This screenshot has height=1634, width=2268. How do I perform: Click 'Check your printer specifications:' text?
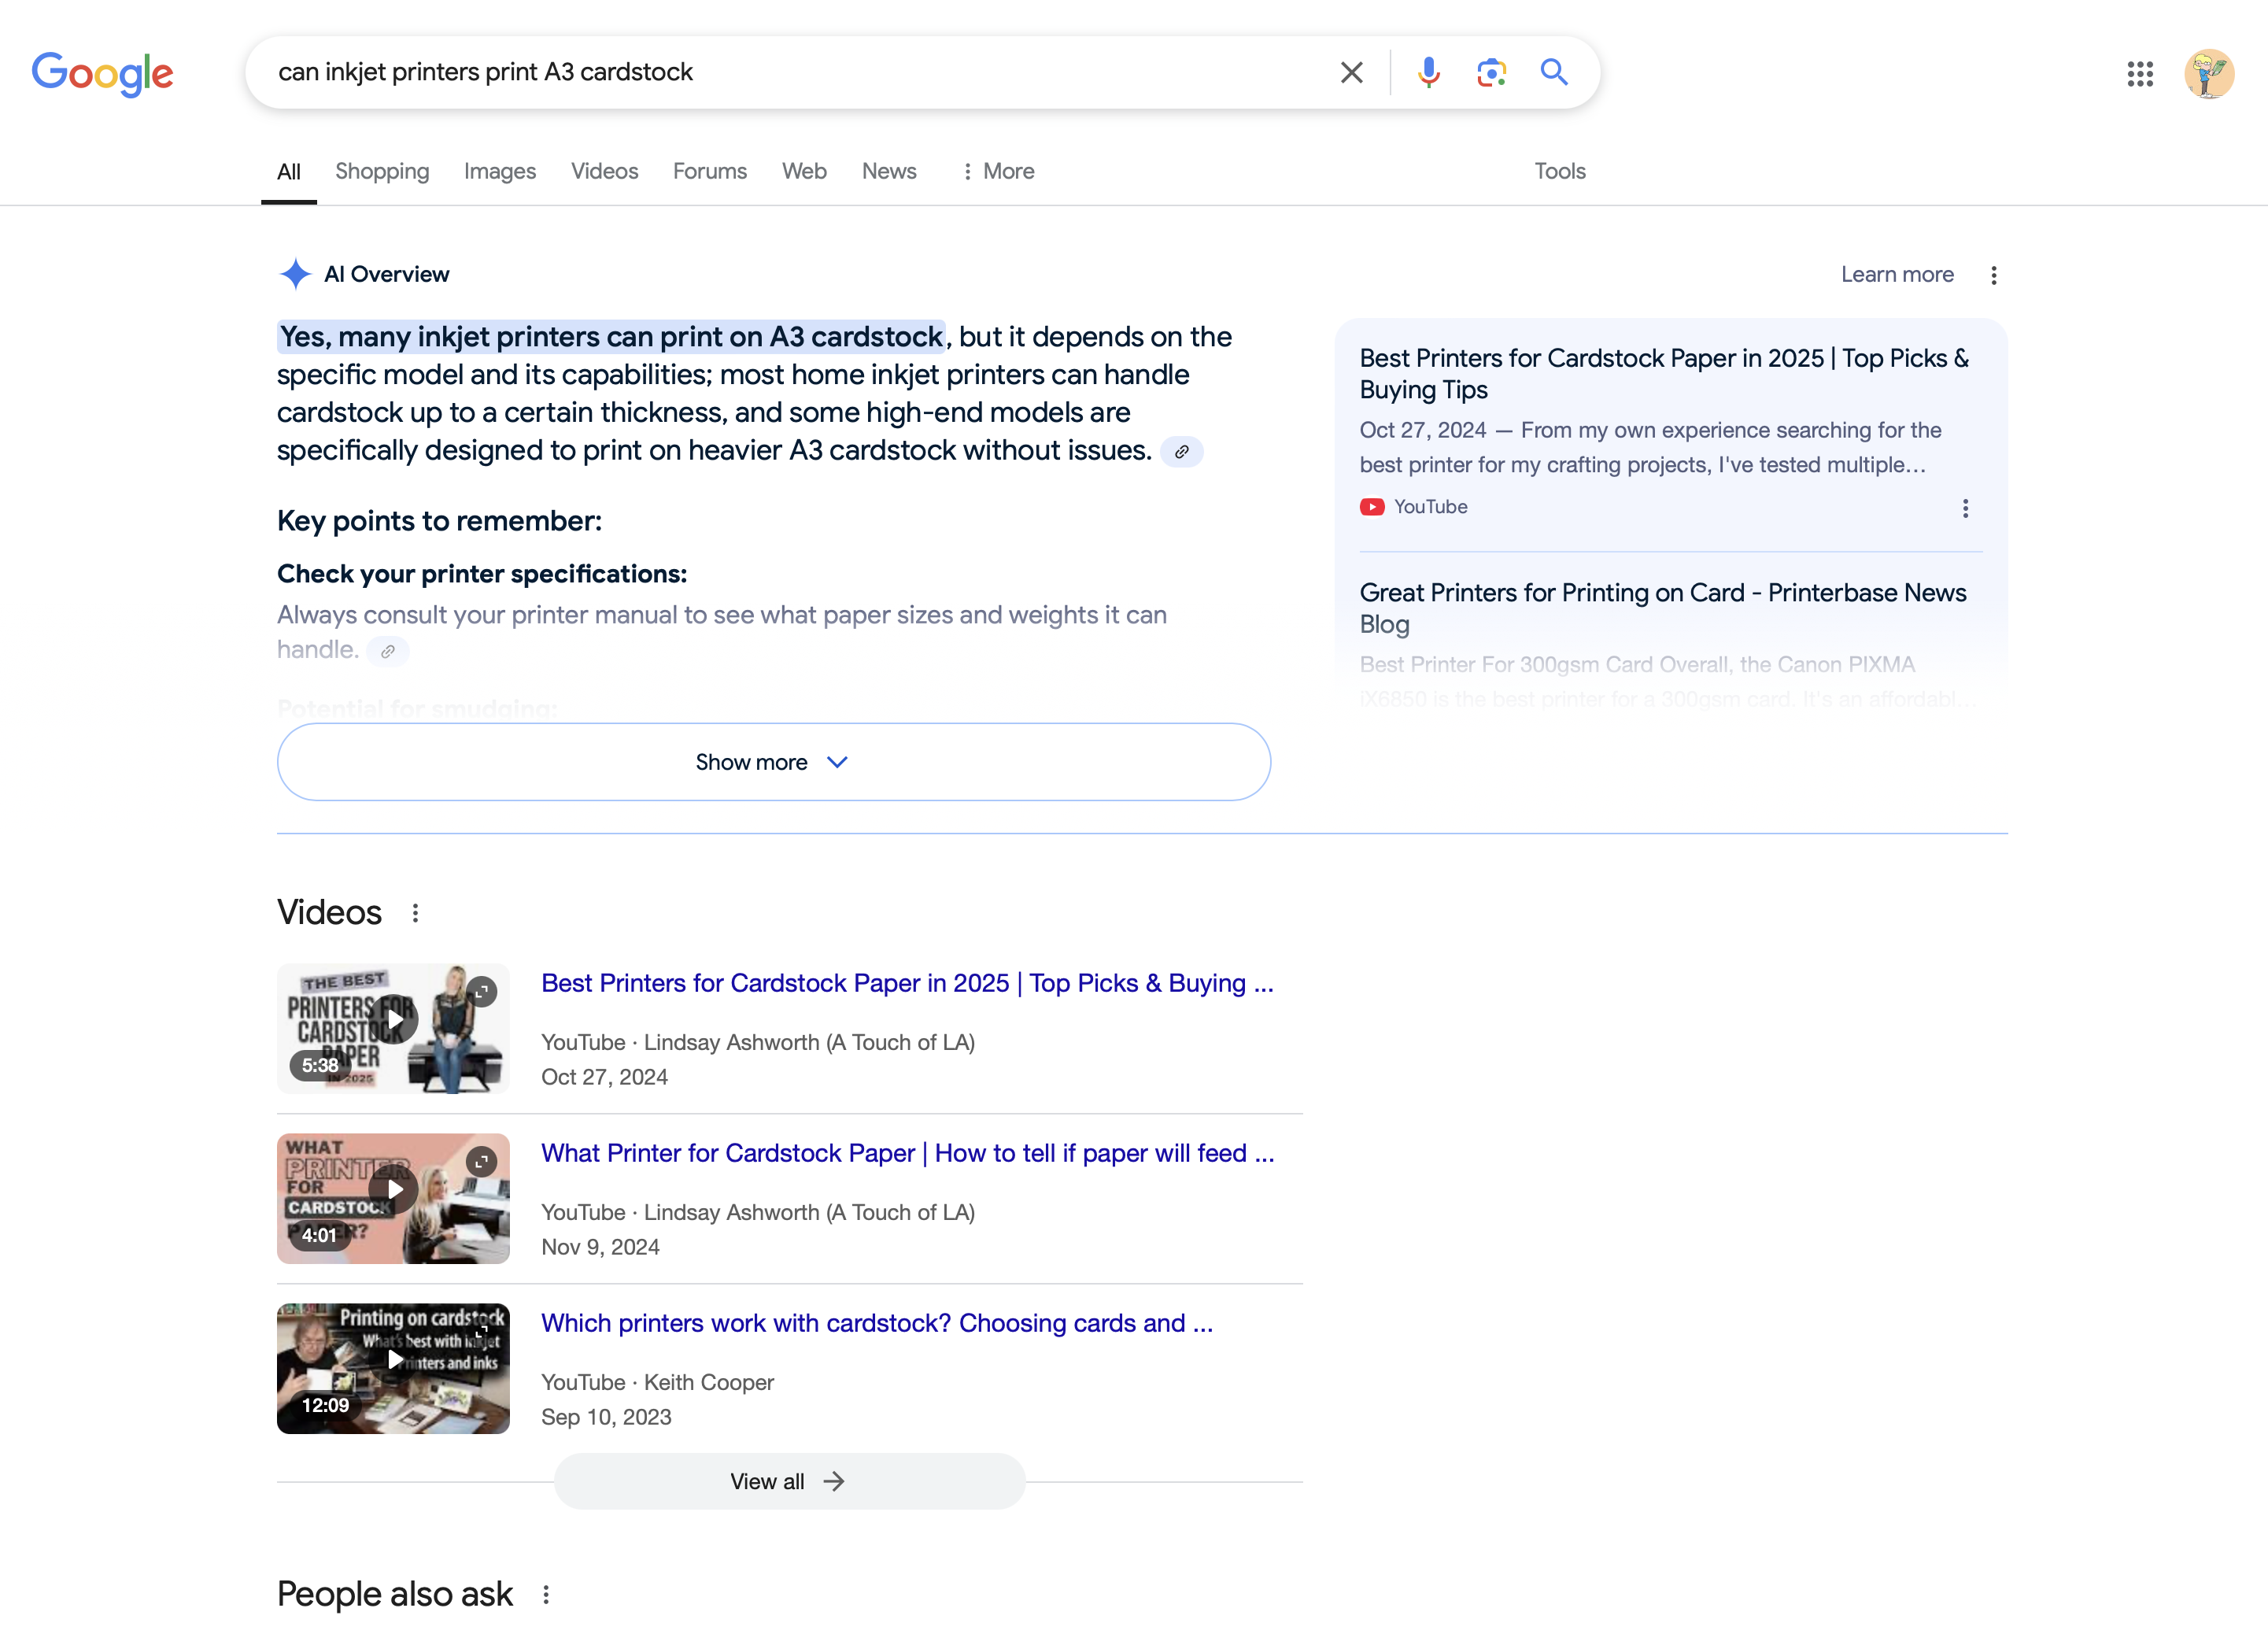coord(482,574)
